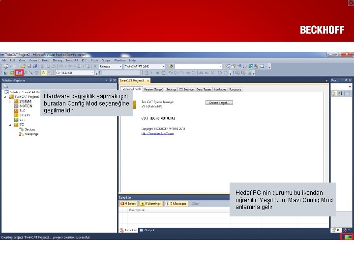Open the PLC menu
354x265 pixels.
tap(85, 60)
